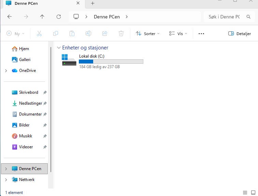Click the Copy icon in toolbar
Viewport: 258px width, 196px height.
tap(56, 33)
